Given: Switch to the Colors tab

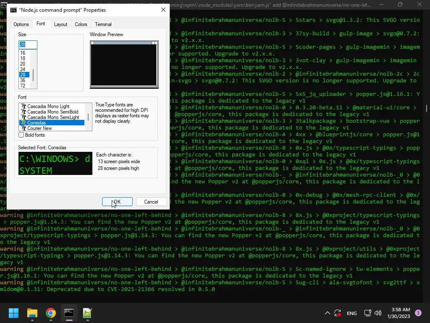Looking at the screenshot, I should point(81,24).
